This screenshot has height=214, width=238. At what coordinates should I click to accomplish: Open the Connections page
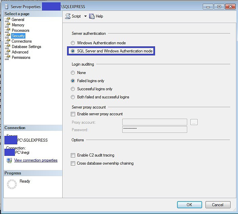click(22, 41)
